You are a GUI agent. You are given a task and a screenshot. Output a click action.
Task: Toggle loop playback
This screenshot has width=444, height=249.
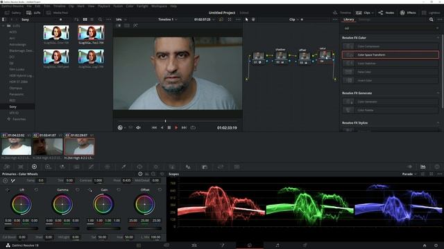(x=193, y=127)
